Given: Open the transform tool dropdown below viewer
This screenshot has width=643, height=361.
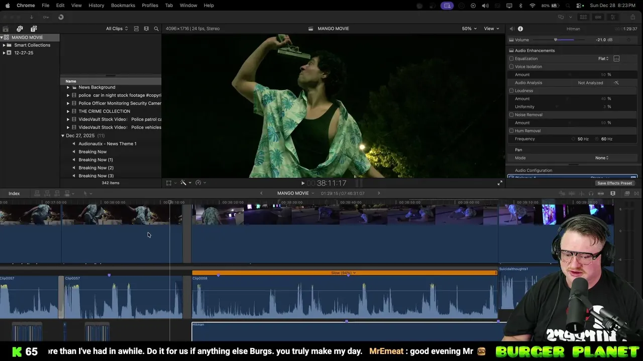Looking at the screenshot, I should pyautogui.click(x=171, y=183).
